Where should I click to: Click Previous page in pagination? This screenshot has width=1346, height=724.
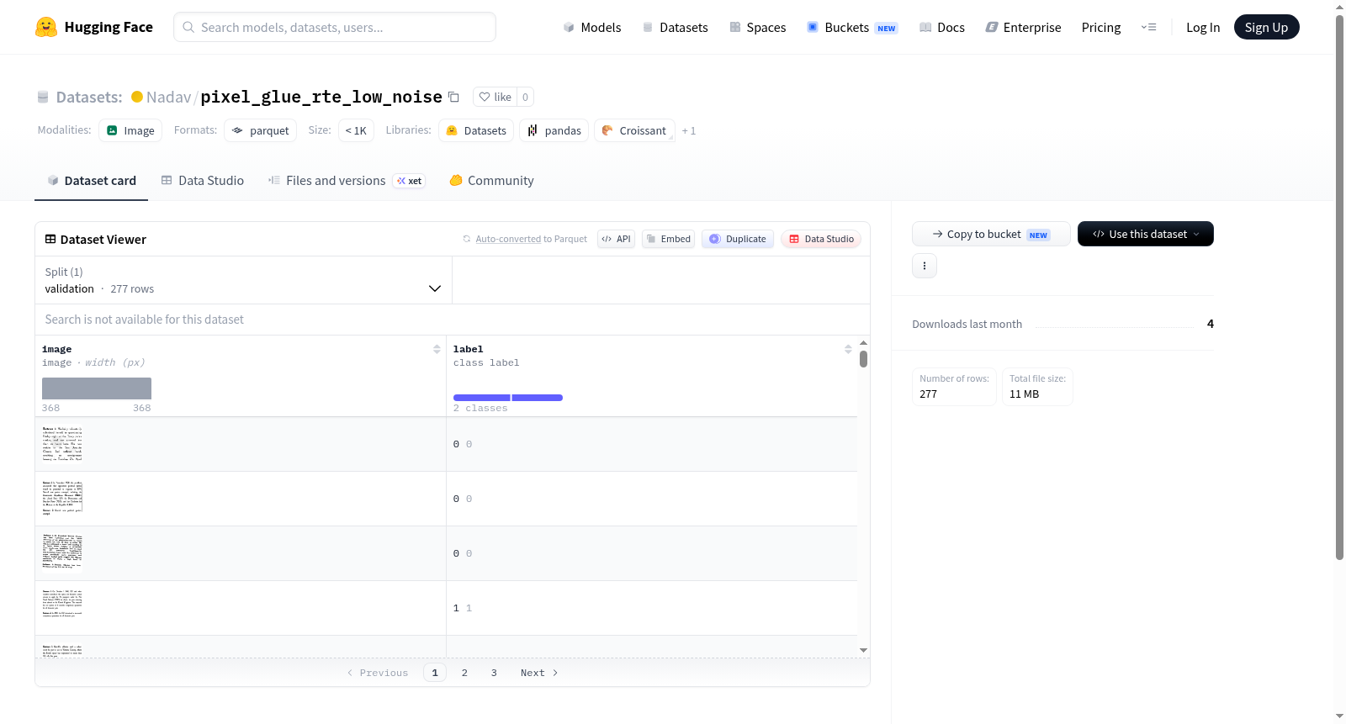pyautogui.click(x=378, y=673)
